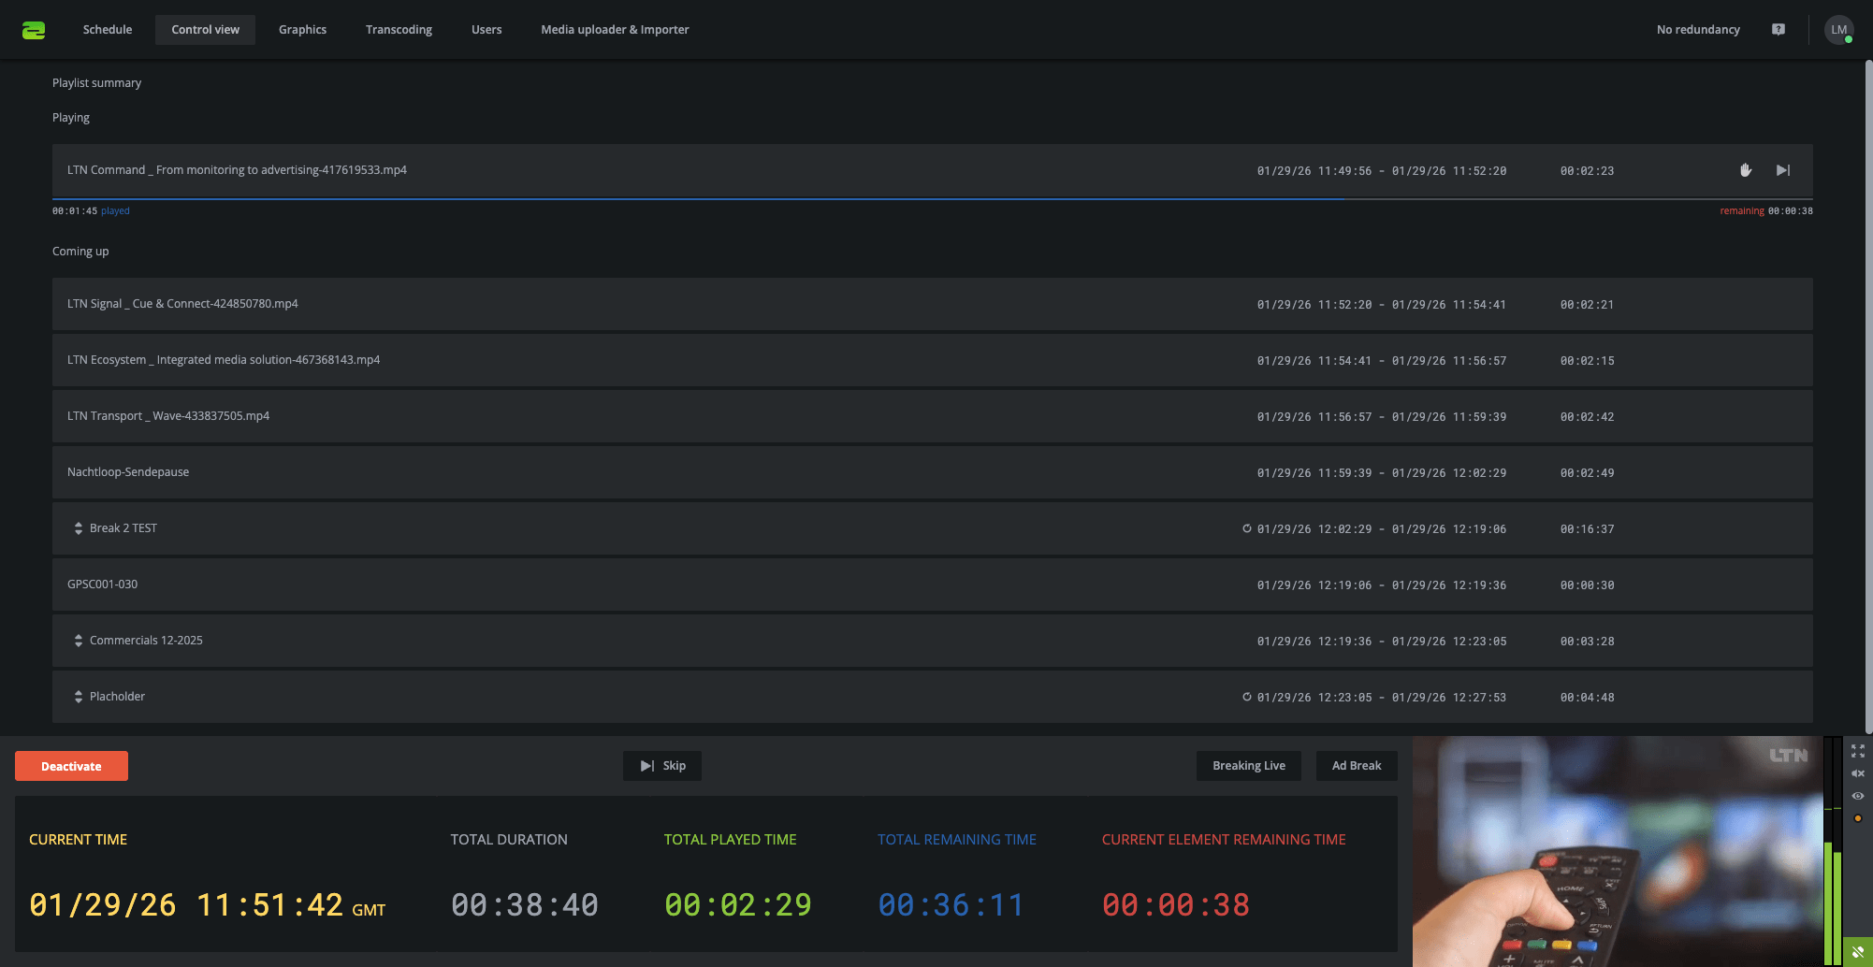Deactivate the playlist with the red button
The width and height of the screenshot is (1873, 967).
[71, 766]
